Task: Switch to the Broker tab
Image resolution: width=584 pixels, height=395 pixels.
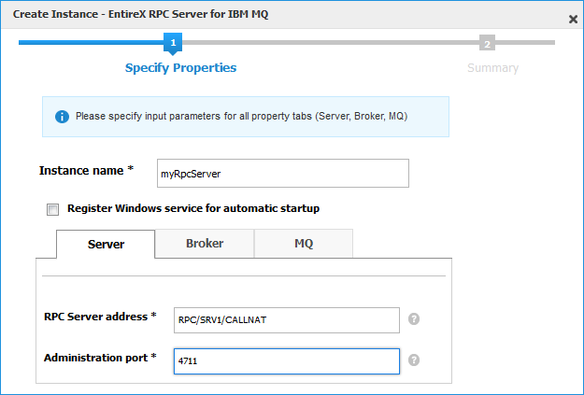Action: coord(205,244)
